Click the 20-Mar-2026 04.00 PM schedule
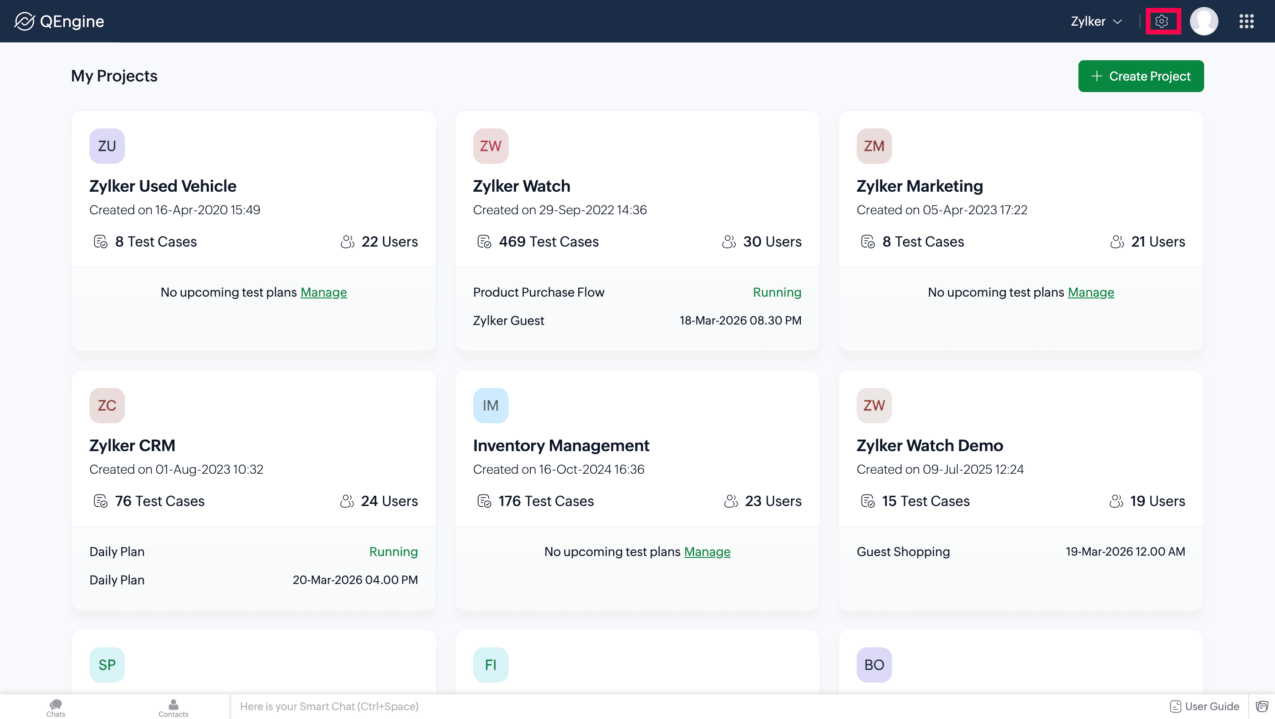The height and width of the screenshot is (719, 1275). (x=355, y=580)
